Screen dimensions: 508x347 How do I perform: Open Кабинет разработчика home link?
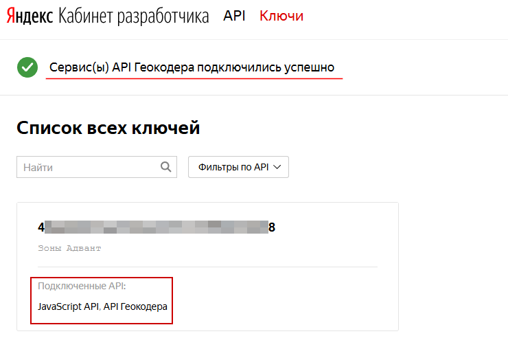click(x=133, y=16)
